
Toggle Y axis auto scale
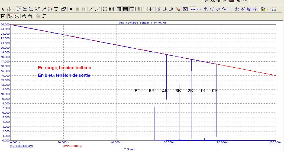[17, 16]
